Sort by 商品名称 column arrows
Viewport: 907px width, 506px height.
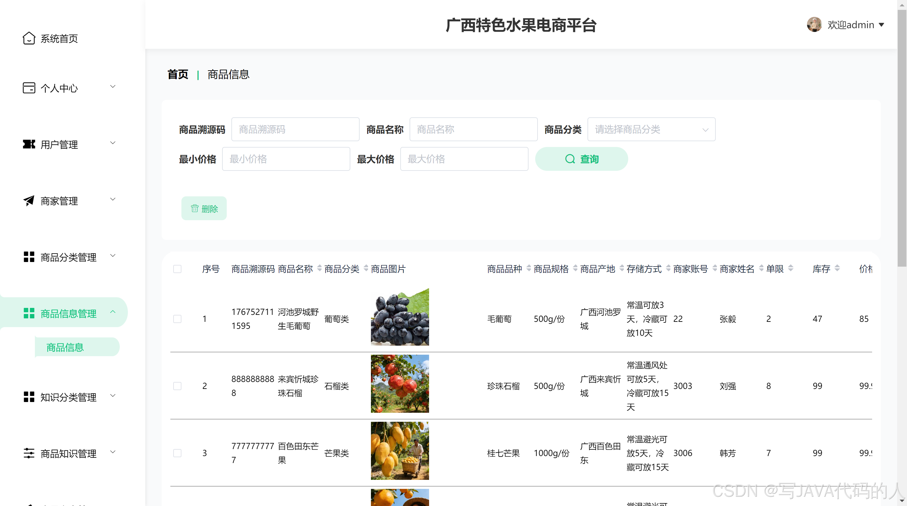(x=319, y=268)
